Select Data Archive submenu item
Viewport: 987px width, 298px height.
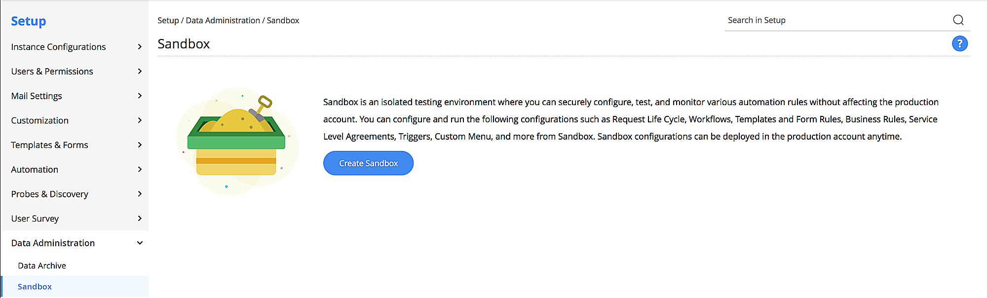[42, 266]
